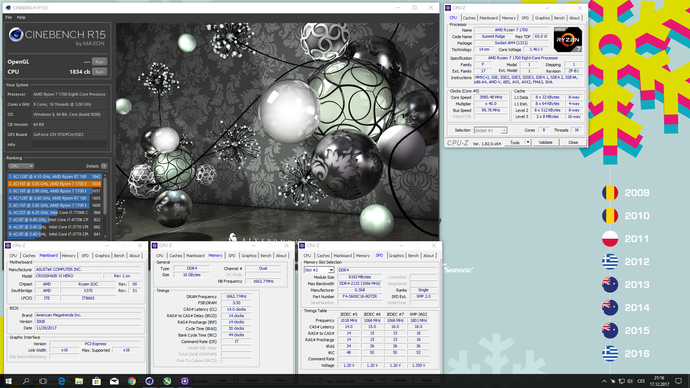Open Caches tab in Mainboard CPU-Z window
This screenshot has width=690, height=388.
[x=29, y=256]
